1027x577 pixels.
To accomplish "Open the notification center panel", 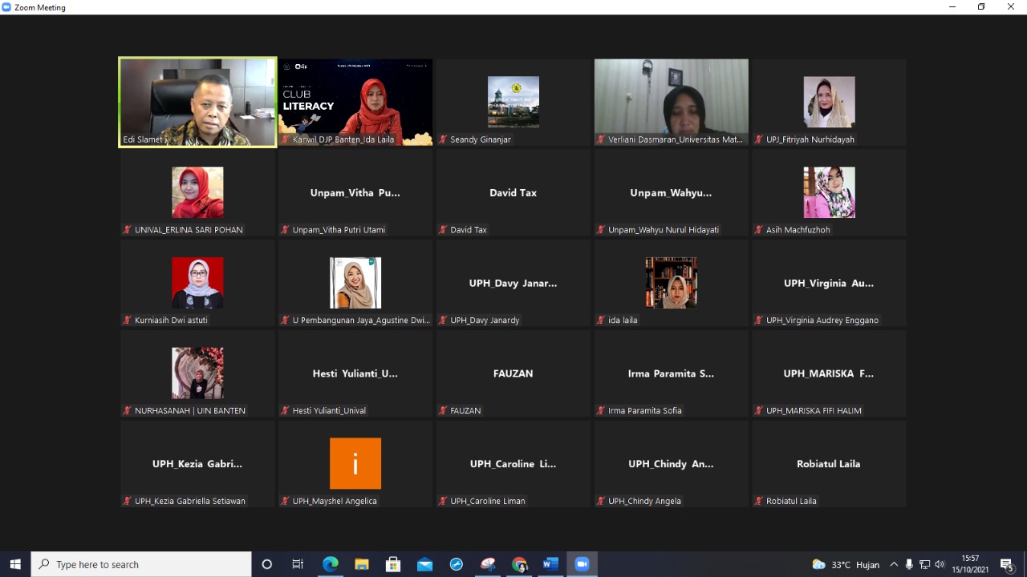I will (1007, 564).
